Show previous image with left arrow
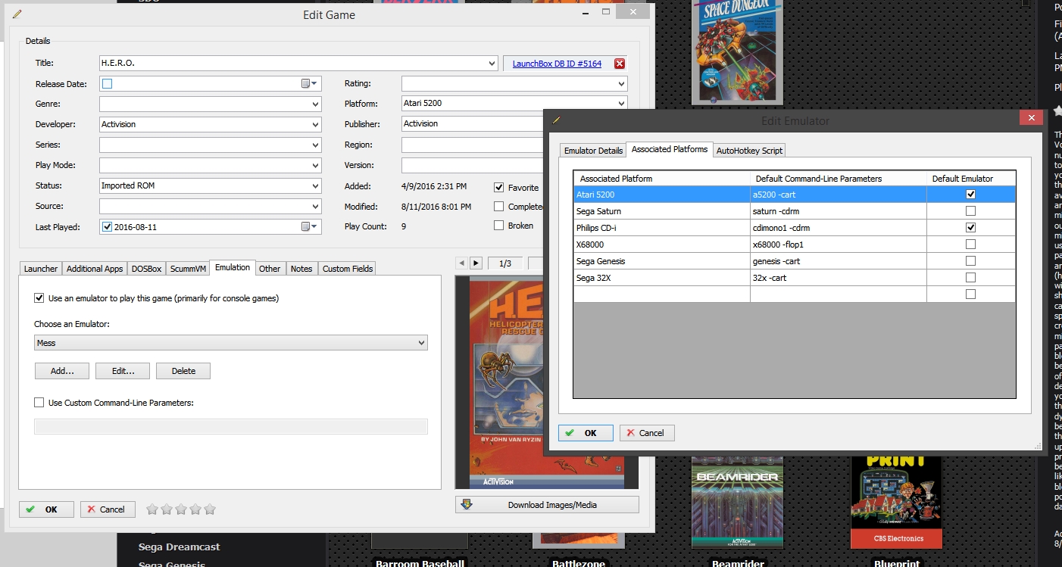1062x567 pixels. (x=462, y=263)
